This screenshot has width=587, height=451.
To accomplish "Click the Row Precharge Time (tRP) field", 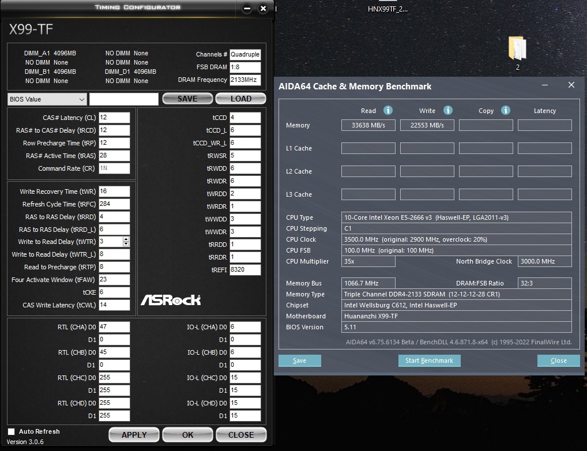I will pos(114,143).
